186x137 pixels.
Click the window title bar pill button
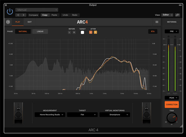[x=180, y=5]
